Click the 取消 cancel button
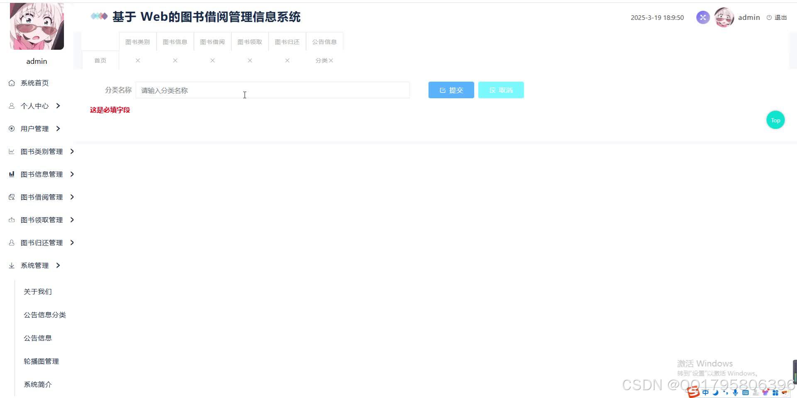The width and height of the screenshot is (797, 398). [x=501, y=90]
